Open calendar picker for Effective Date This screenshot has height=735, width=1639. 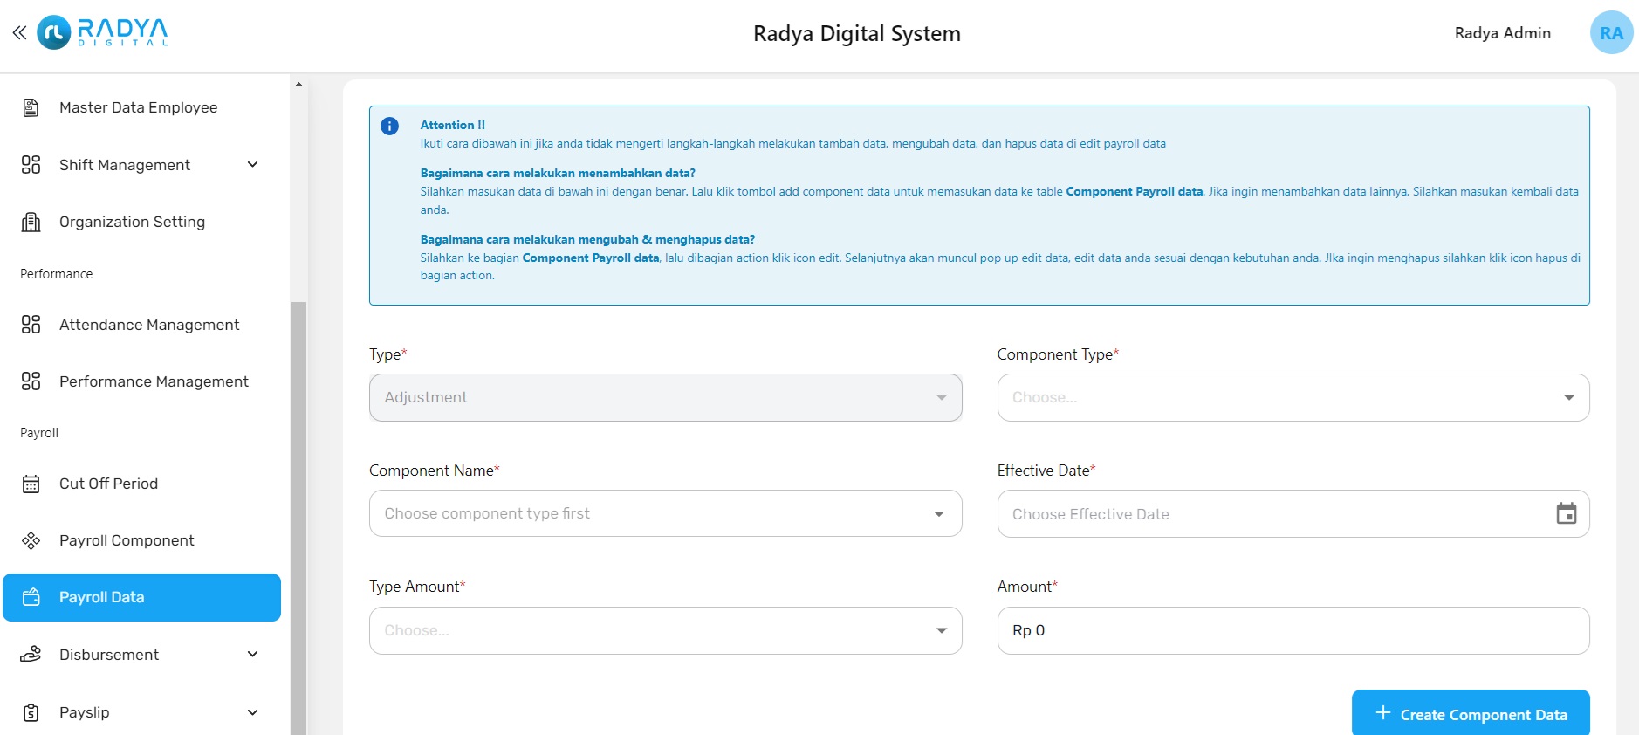tap(1567, 513)
